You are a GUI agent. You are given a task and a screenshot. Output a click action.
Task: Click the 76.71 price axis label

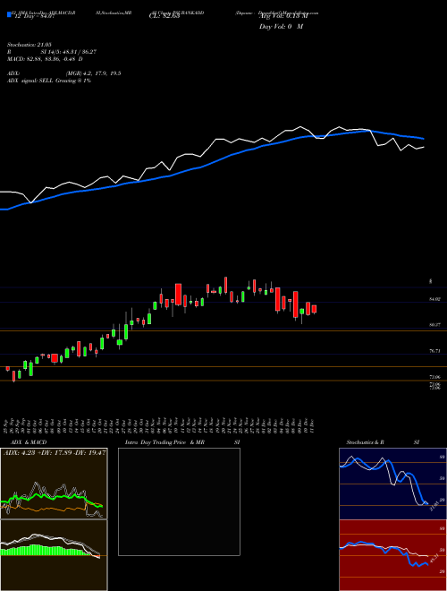[435, 351]
